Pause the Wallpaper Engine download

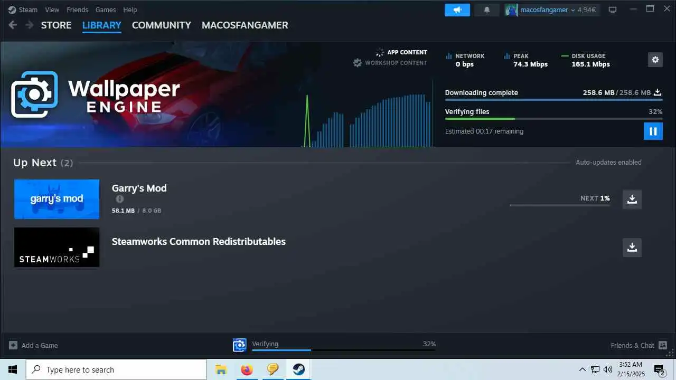[x=653, y=131]
